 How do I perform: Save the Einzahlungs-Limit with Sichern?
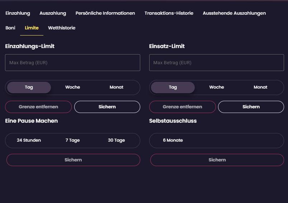click(107, 107)
